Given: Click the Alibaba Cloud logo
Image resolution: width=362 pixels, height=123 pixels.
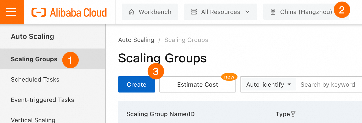Looking at the screenshot, I should pos(69,12).
